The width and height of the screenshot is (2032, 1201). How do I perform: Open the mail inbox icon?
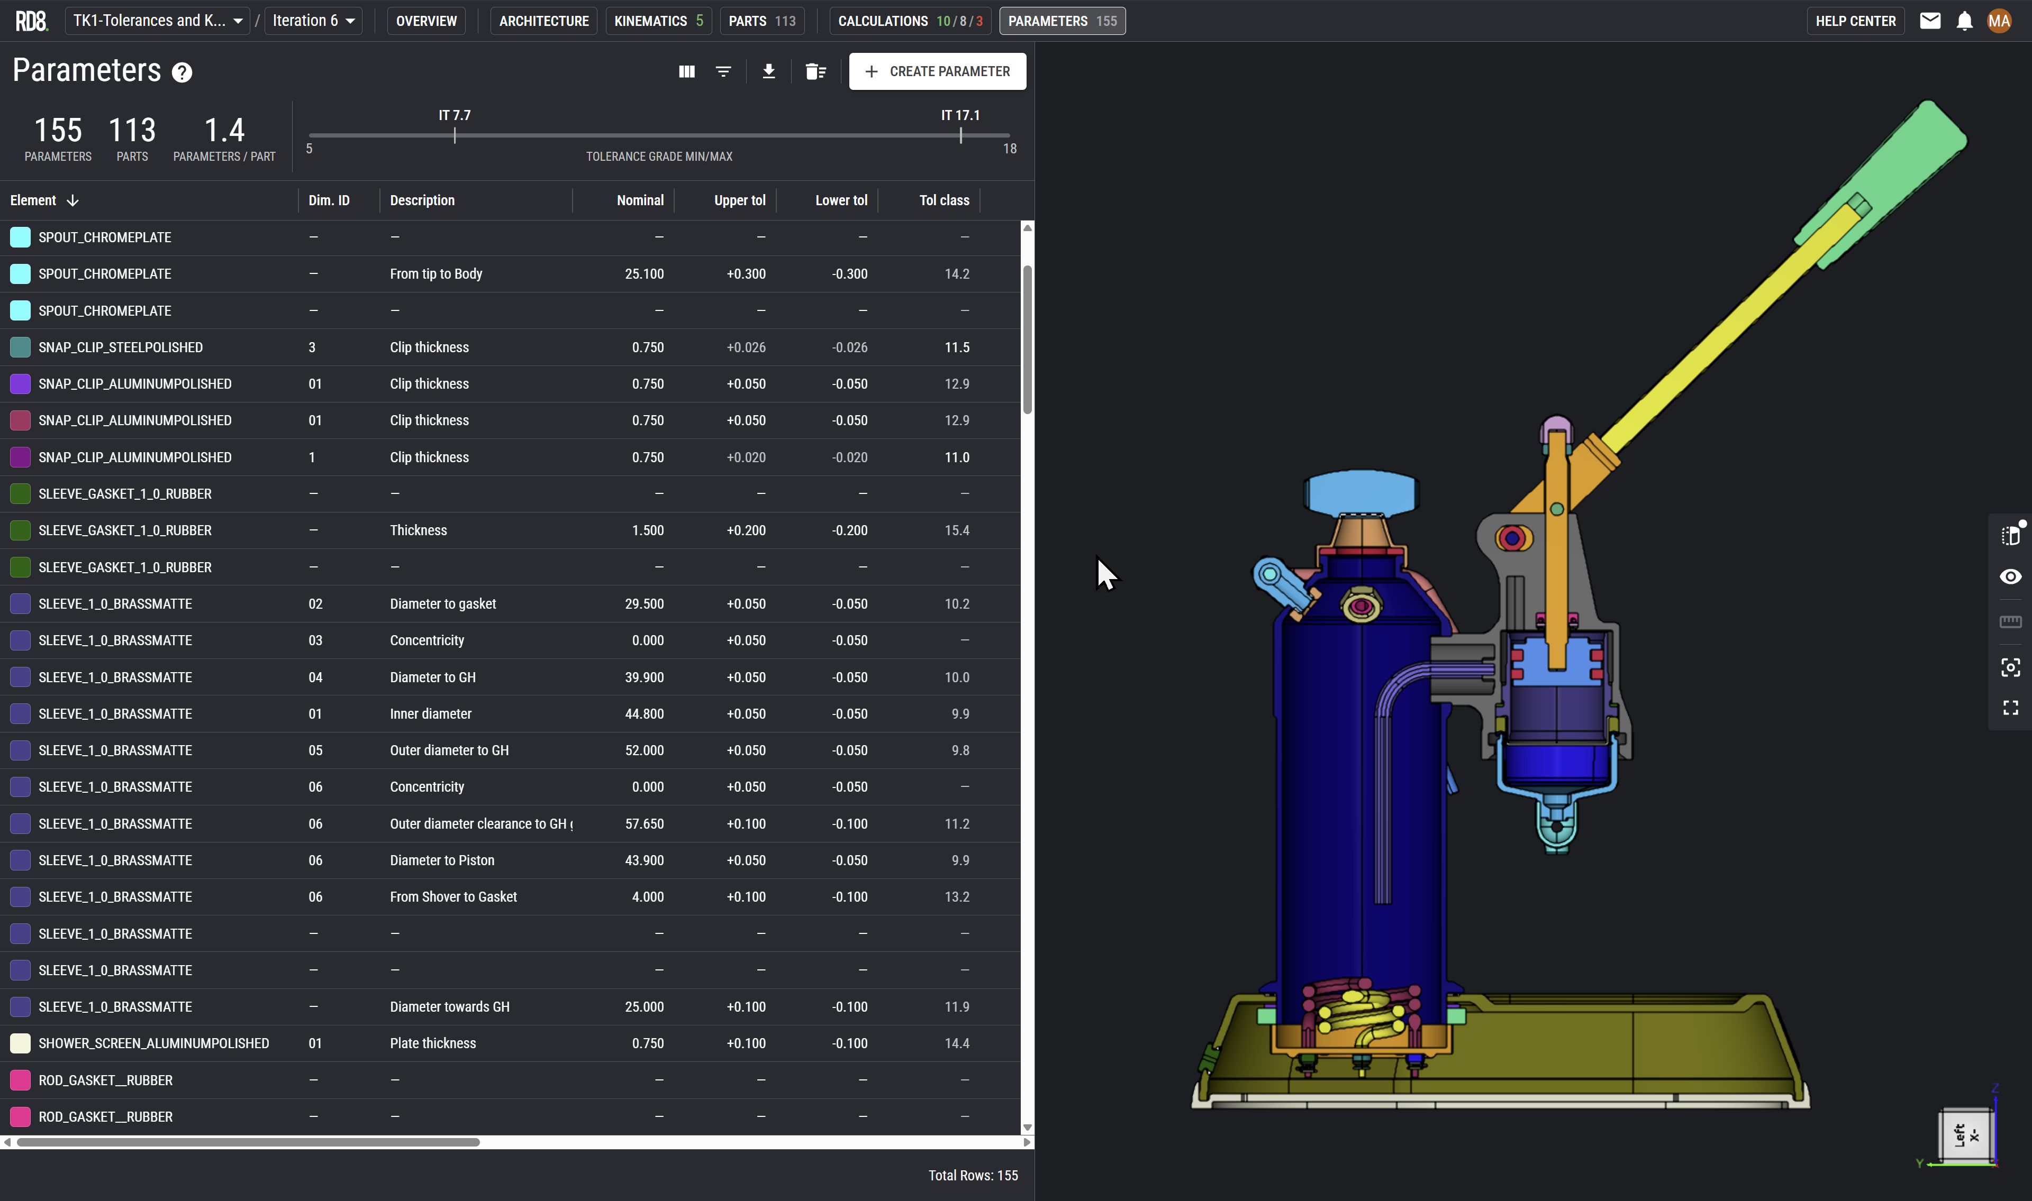pyautogui.click(x=1930, y=21)
